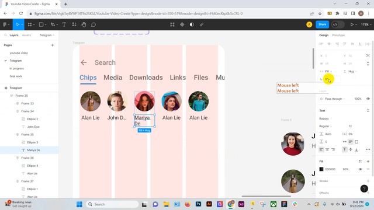This screenshot has width=374, height=210.
Task: Click the Create component icon
Action: [182, 24]
